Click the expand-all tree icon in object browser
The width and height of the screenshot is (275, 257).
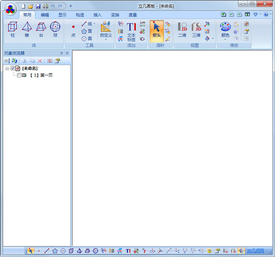pyautogui.click(x=7, y=61)
